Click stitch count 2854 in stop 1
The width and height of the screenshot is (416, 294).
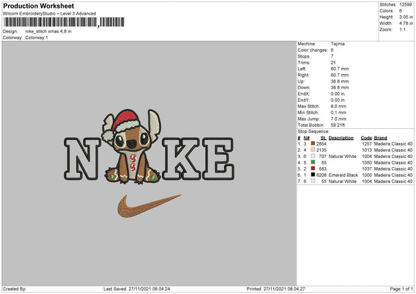[x=321, y=144]
